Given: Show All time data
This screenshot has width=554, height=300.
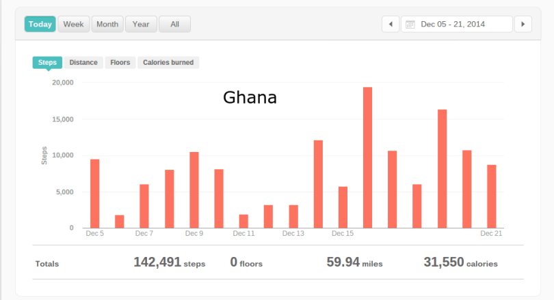Looking at the screenshot, I should [174, 24].
